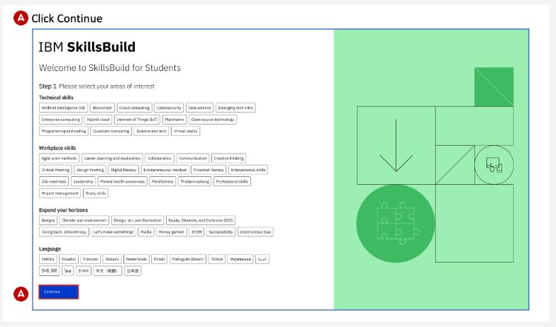Choose Polski language tag
The image size is (556, 327).
click(159, 259)
